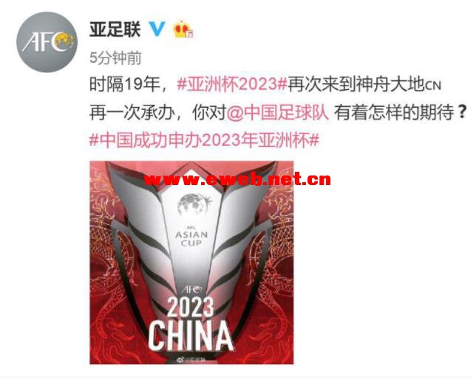Open hashtag #中国成功申办2023年亚洲杯#
Screen dimensions: 473x379
[x=204, y=140]
